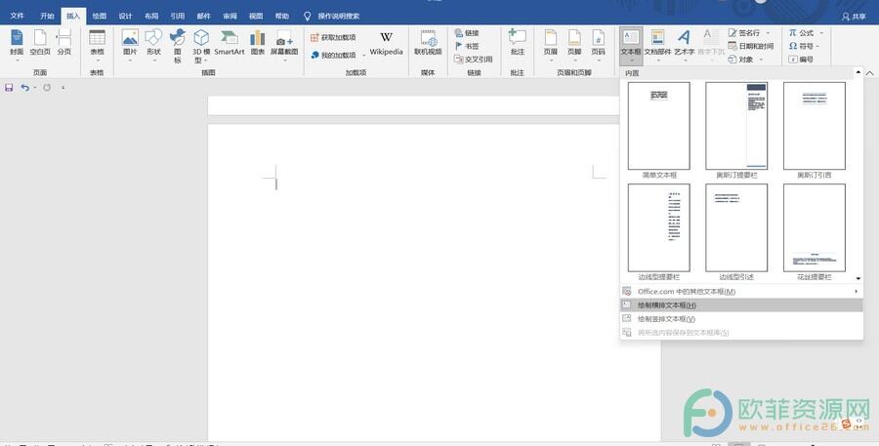Open the Footer (页脚) menu
This screenshot has width=879, height=446.
pyautogui.click(x=574, y=45)
